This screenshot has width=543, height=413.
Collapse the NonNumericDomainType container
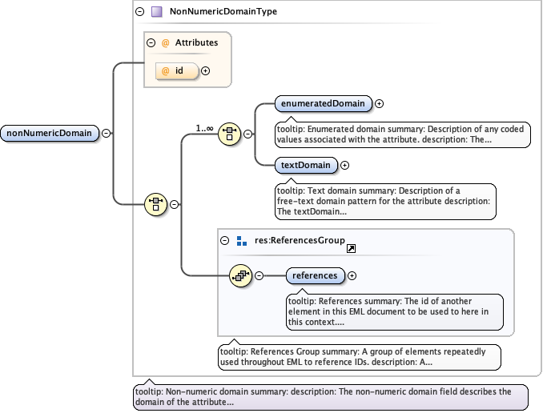pyautogui.click(x=140, y=12)
